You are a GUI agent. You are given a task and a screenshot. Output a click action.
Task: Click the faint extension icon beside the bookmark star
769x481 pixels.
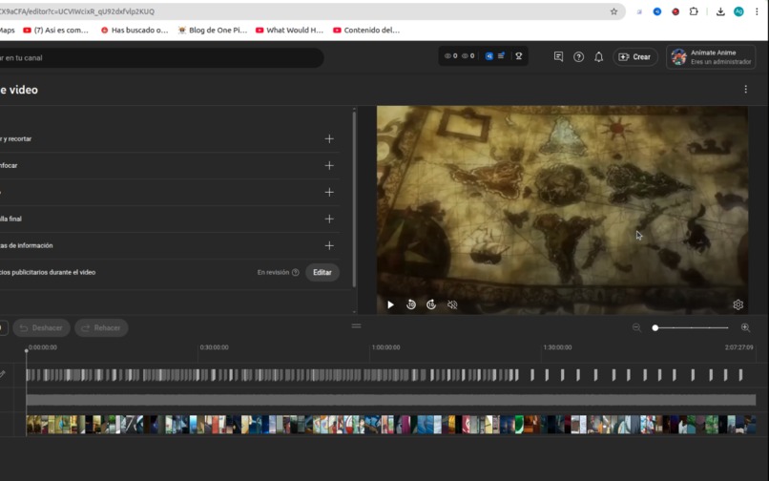click(x=639, y=11)
